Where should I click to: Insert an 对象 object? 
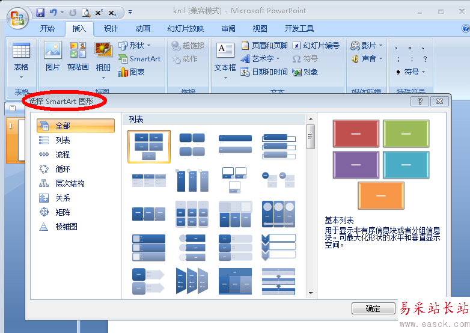click(305, 72)
